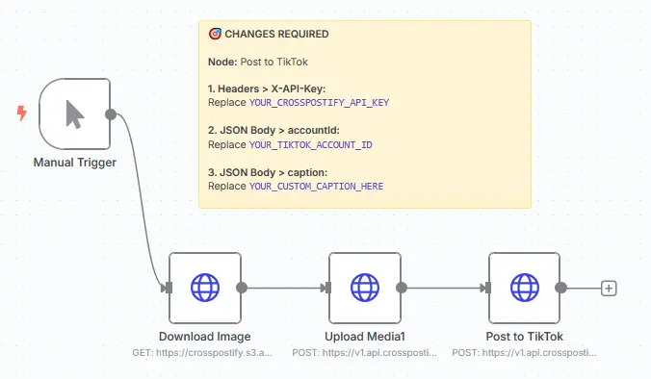The height and width of the screenshot is (379, 651).
Task: Select the Upload Media1 node label
Action: click(x=365, y=337)
